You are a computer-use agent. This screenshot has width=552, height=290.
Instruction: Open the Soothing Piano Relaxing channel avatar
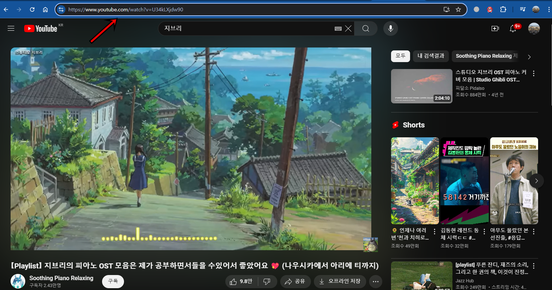18,281
